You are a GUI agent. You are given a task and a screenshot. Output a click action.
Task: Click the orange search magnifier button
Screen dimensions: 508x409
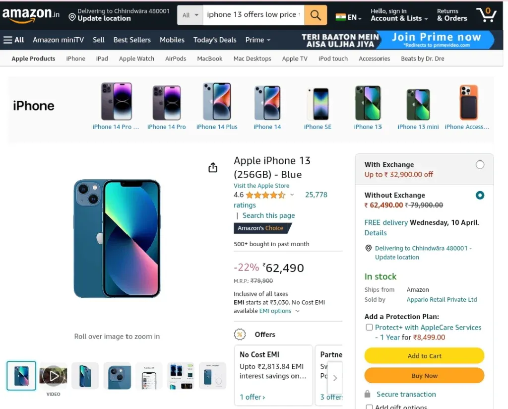click(315, 15)
